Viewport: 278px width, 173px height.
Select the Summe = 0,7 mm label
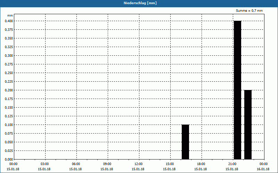click(249, 11)
